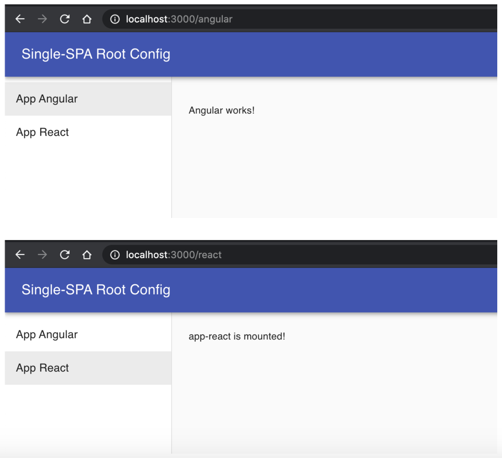The width and height of the screenshot is (502, 458).
Task: Click the Angular works! text in content area
Action: 222,110
